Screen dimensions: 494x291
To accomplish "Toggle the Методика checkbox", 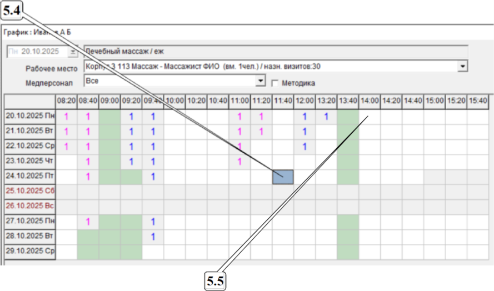I will [x=275, y=83].
